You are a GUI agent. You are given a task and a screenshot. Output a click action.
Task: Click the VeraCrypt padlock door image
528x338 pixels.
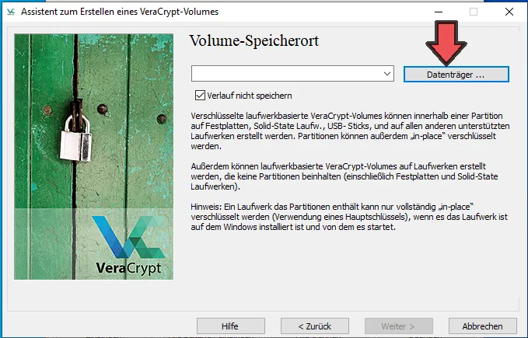point(93,156)
